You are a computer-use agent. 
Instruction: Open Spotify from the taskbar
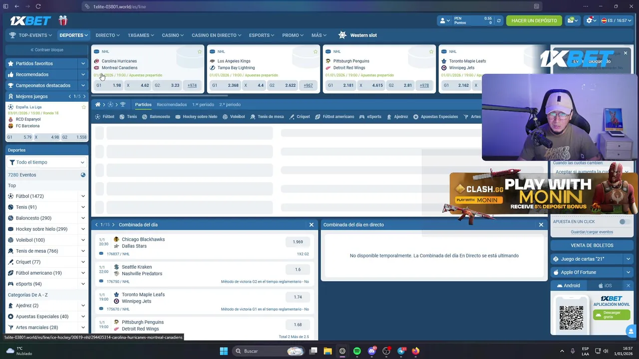tap(357, 351)
